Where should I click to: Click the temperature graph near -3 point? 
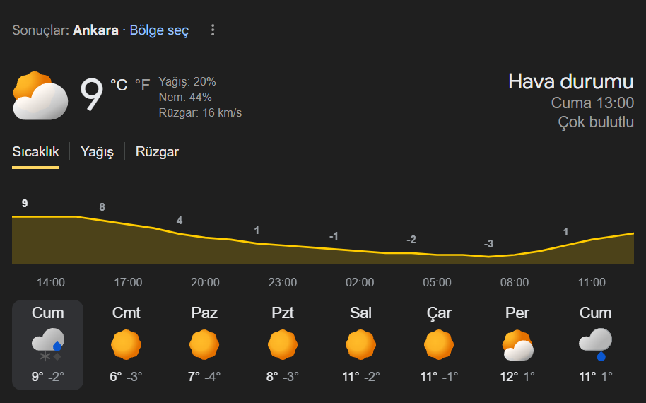(488, 256)
